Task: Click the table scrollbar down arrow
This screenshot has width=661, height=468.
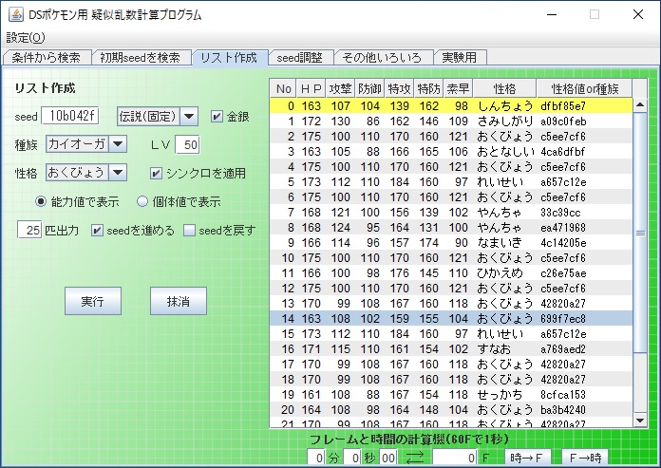Action: (x=640, y=421)
